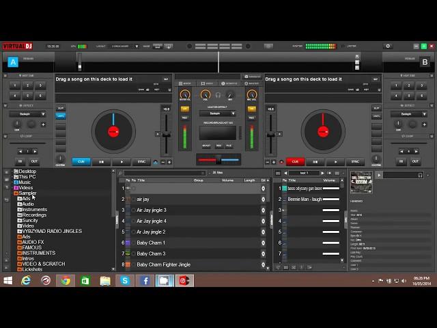The image size is (437, 328).
Task: Expand the Videos tree node
Action: [x=12, y=188]
